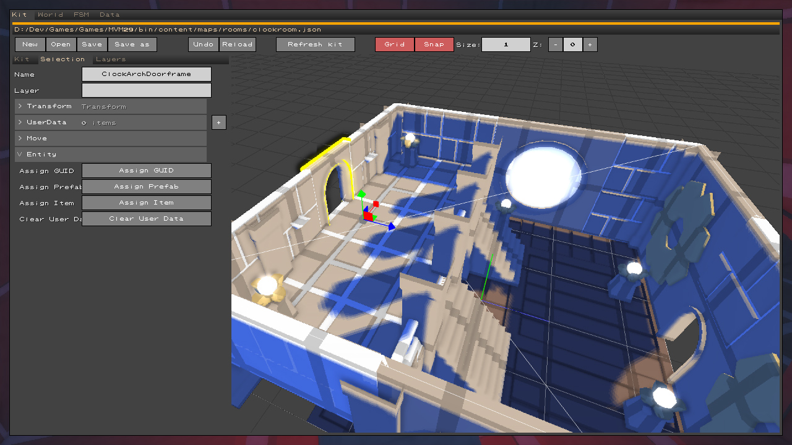792x445 pixels.
Task: Click the Assign GUID button
Action: pos(147,171)
